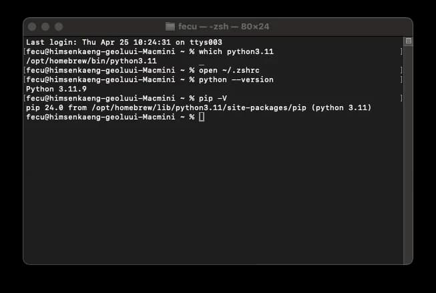Zoom the Terminal window to full size
This screenshot has width=436, height=293.
pos(58,27)
